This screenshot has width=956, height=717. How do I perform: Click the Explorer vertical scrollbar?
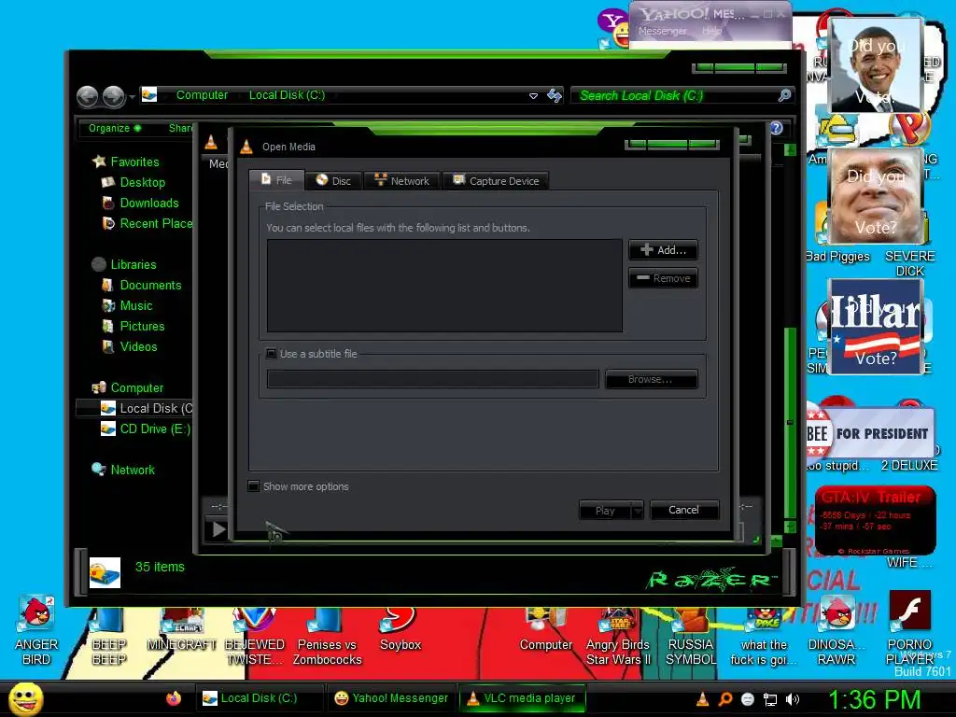click(x=790, y=338)
